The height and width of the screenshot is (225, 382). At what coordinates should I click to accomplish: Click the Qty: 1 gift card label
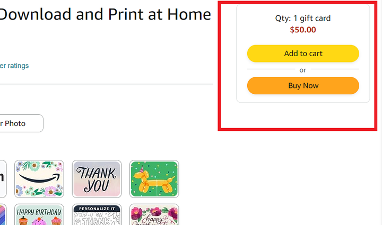[303, 18]
